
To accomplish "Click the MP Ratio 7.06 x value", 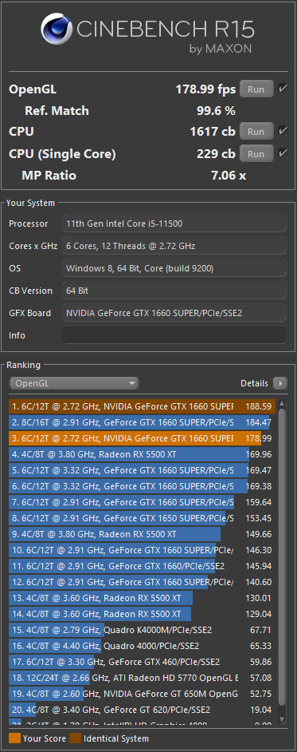I will click(229, 176).
